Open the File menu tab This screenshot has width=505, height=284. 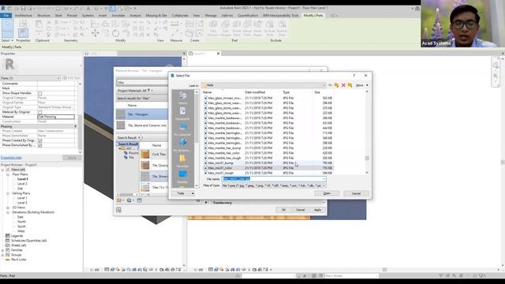pos(6,16)
